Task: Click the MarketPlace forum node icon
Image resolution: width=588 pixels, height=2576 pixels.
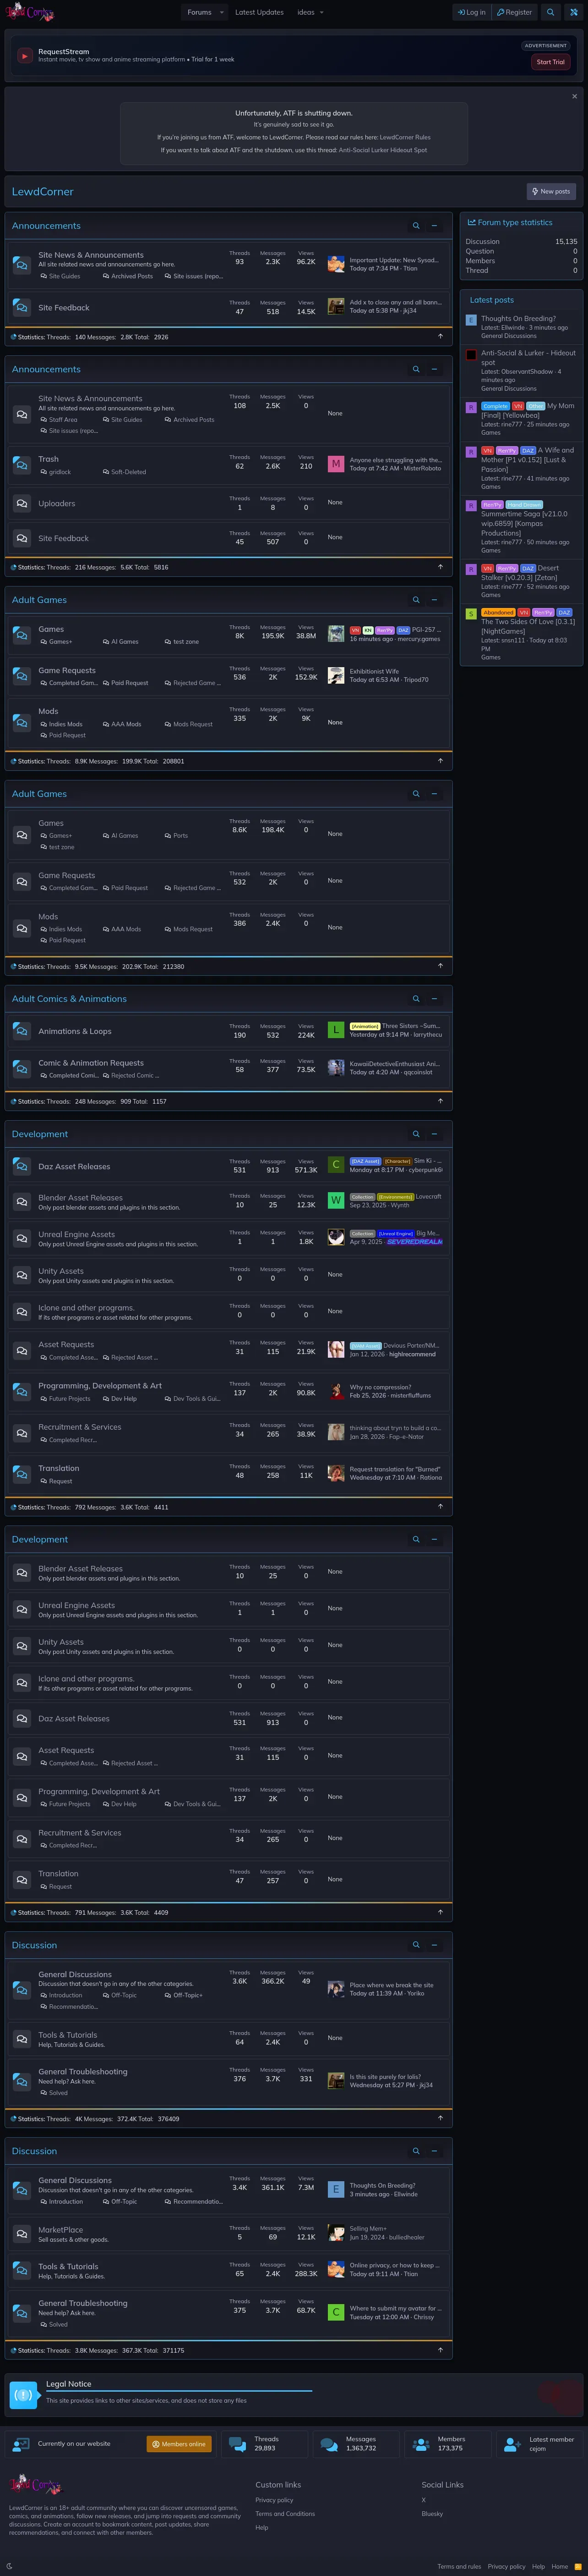Action: pyautogui.click(x=21, y=2233)
